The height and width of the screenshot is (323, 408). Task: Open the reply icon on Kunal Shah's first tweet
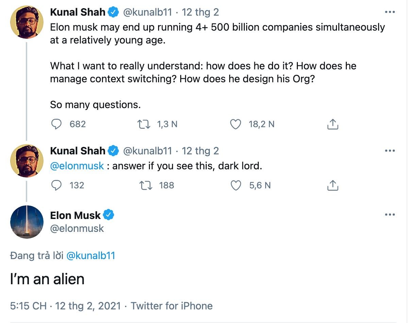tap(56, 124)
